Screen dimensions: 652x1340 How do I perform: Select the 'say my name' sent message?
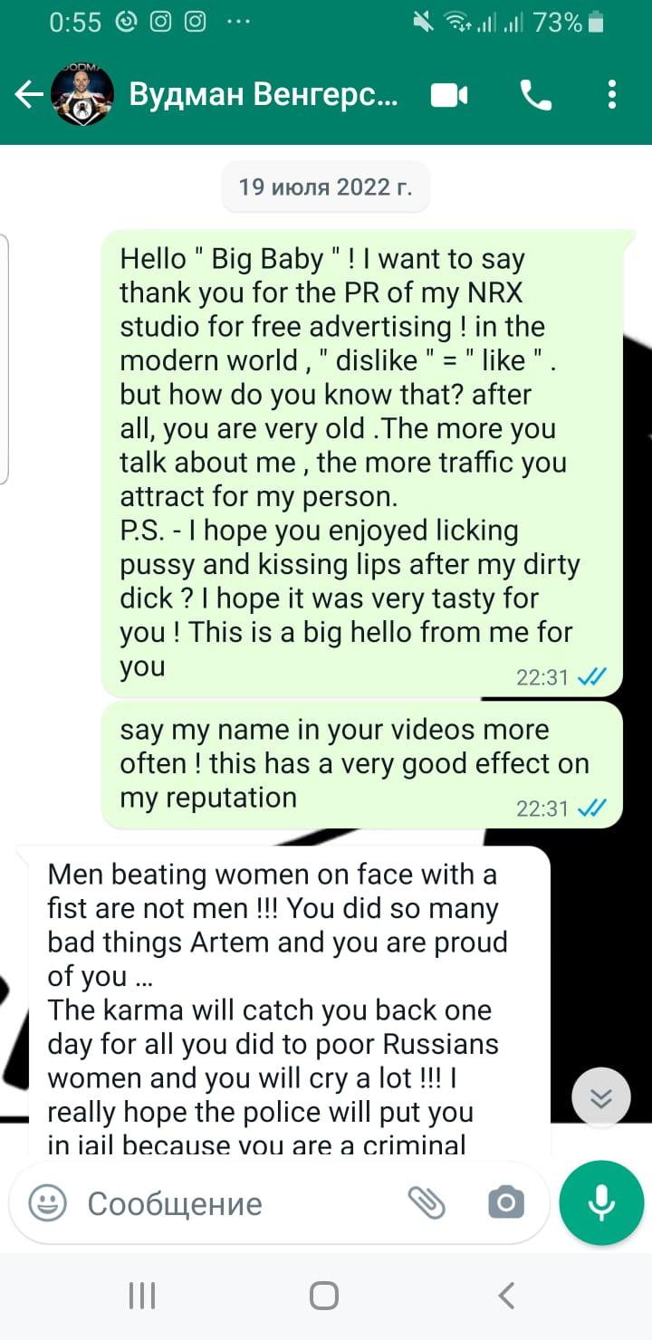point(362,764)
